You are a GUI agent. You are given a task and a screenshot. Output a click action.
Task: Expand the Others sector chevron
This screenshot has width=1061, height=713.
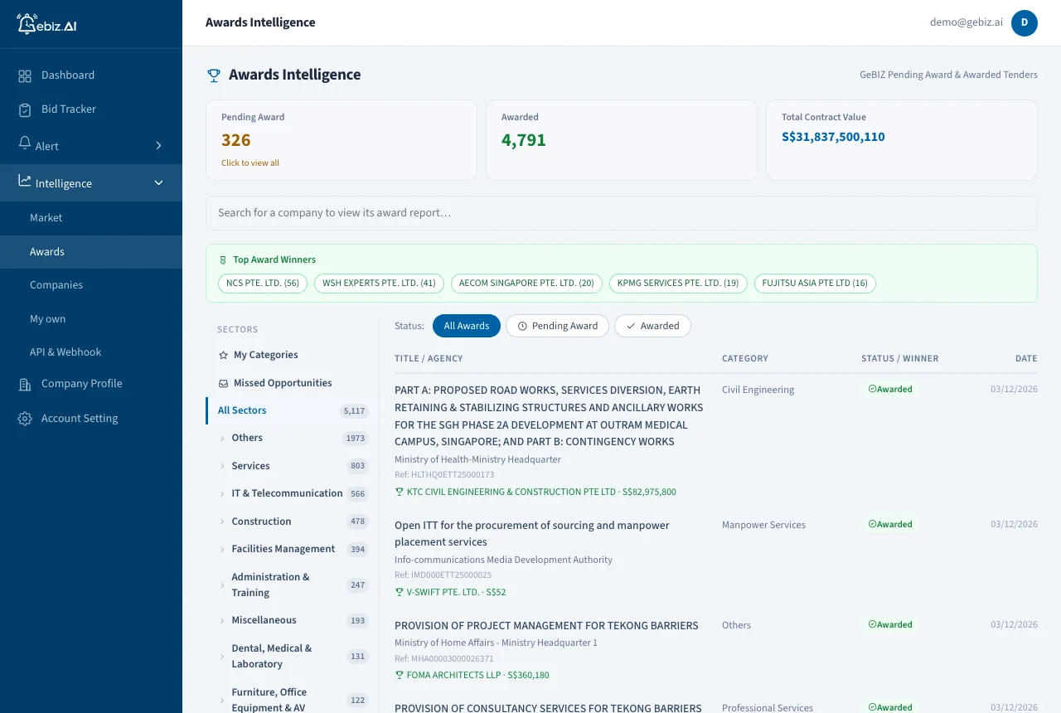tap(222, 439)
